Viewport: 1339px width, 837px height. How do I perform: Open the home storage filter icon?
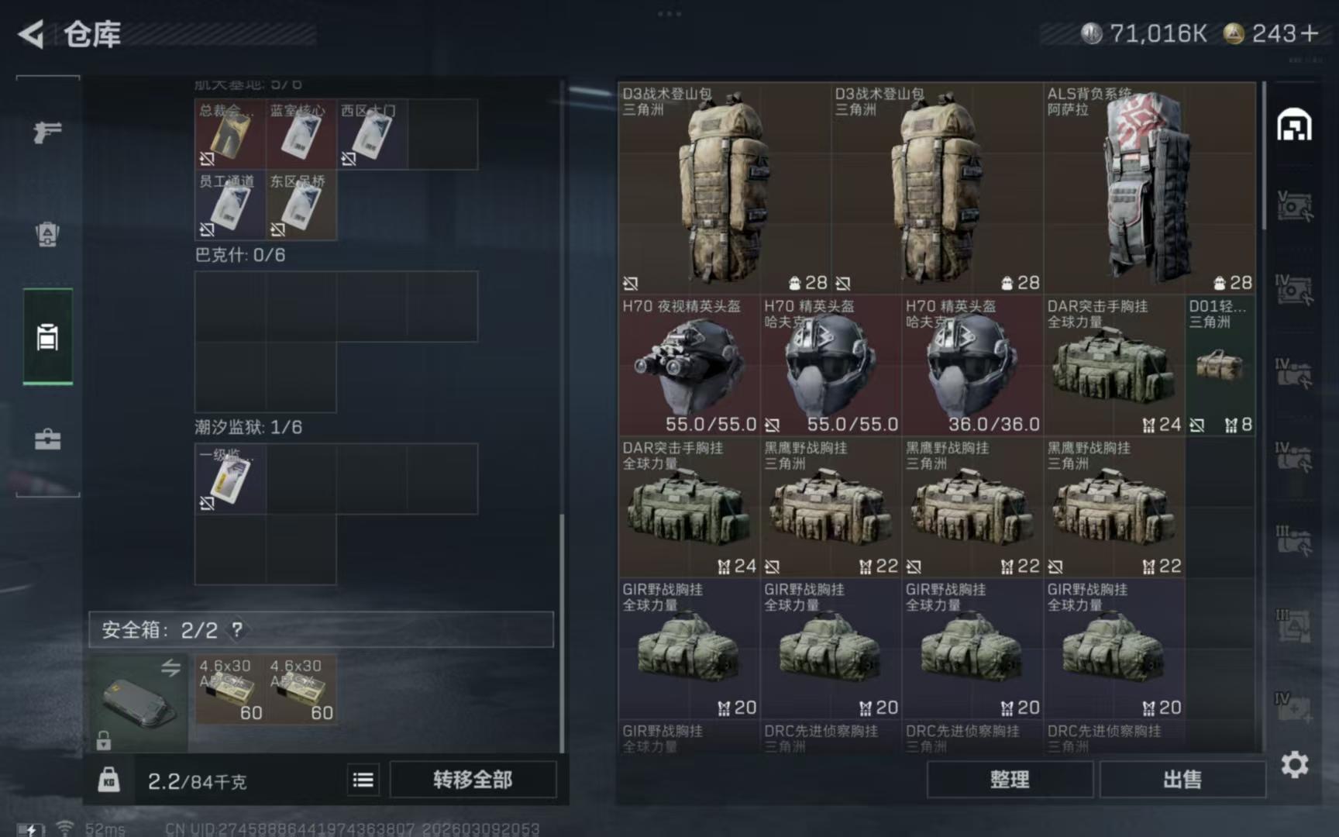(1294, 125)
